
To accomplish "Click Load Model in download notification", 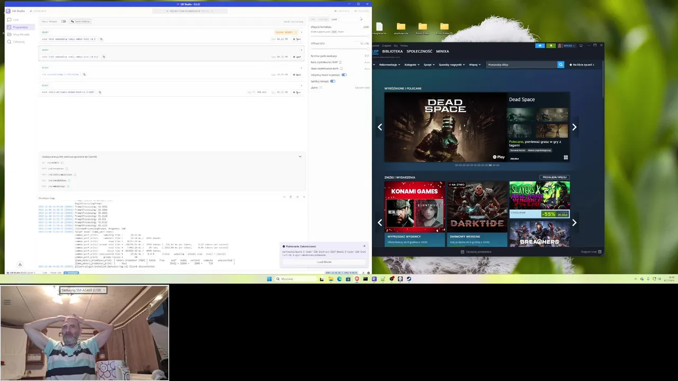I will [x=324, y=262].
